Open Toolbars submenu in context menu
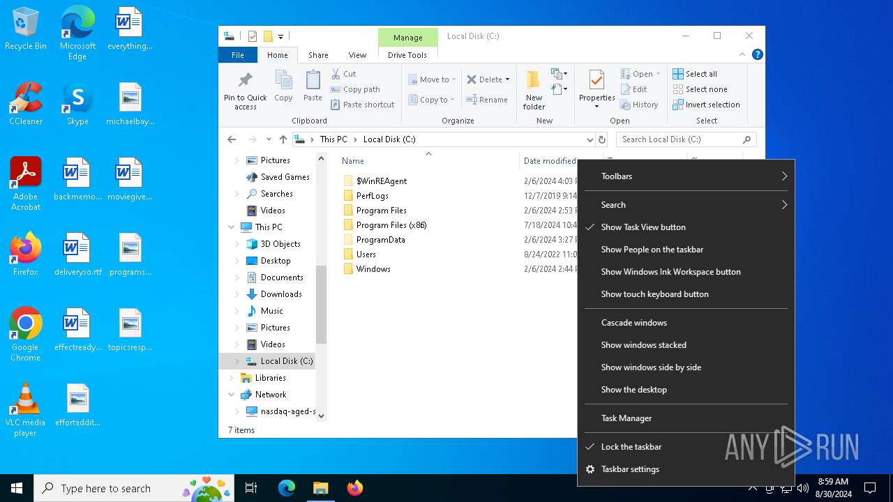The height and width of the screenshot is (502, 893). click(x=686, y=176)
